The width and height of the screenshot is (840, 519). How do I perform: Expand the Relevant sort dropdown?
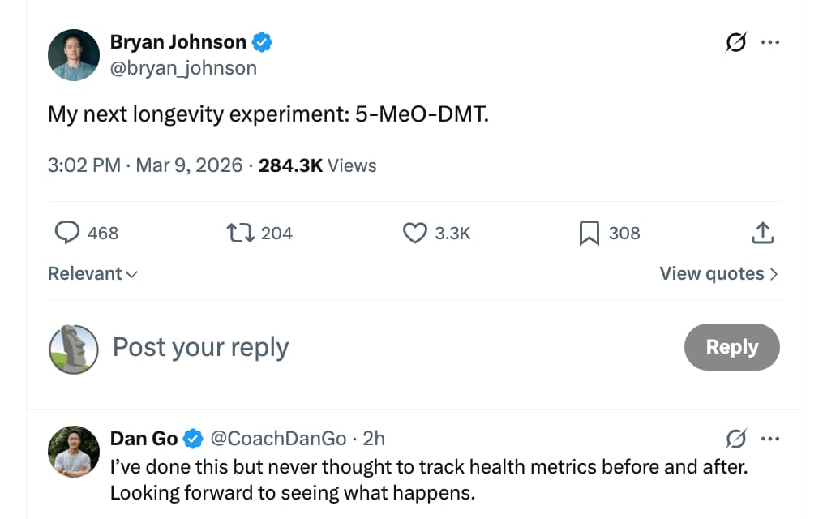(92, 274)
